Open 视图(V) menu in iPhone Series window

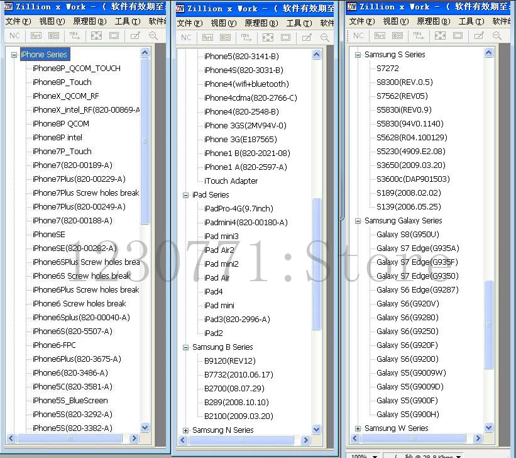(52, 21)
